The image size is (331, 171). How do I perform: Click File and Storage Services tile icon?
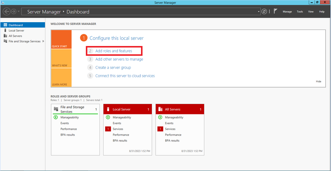click(x=56, y=109)
